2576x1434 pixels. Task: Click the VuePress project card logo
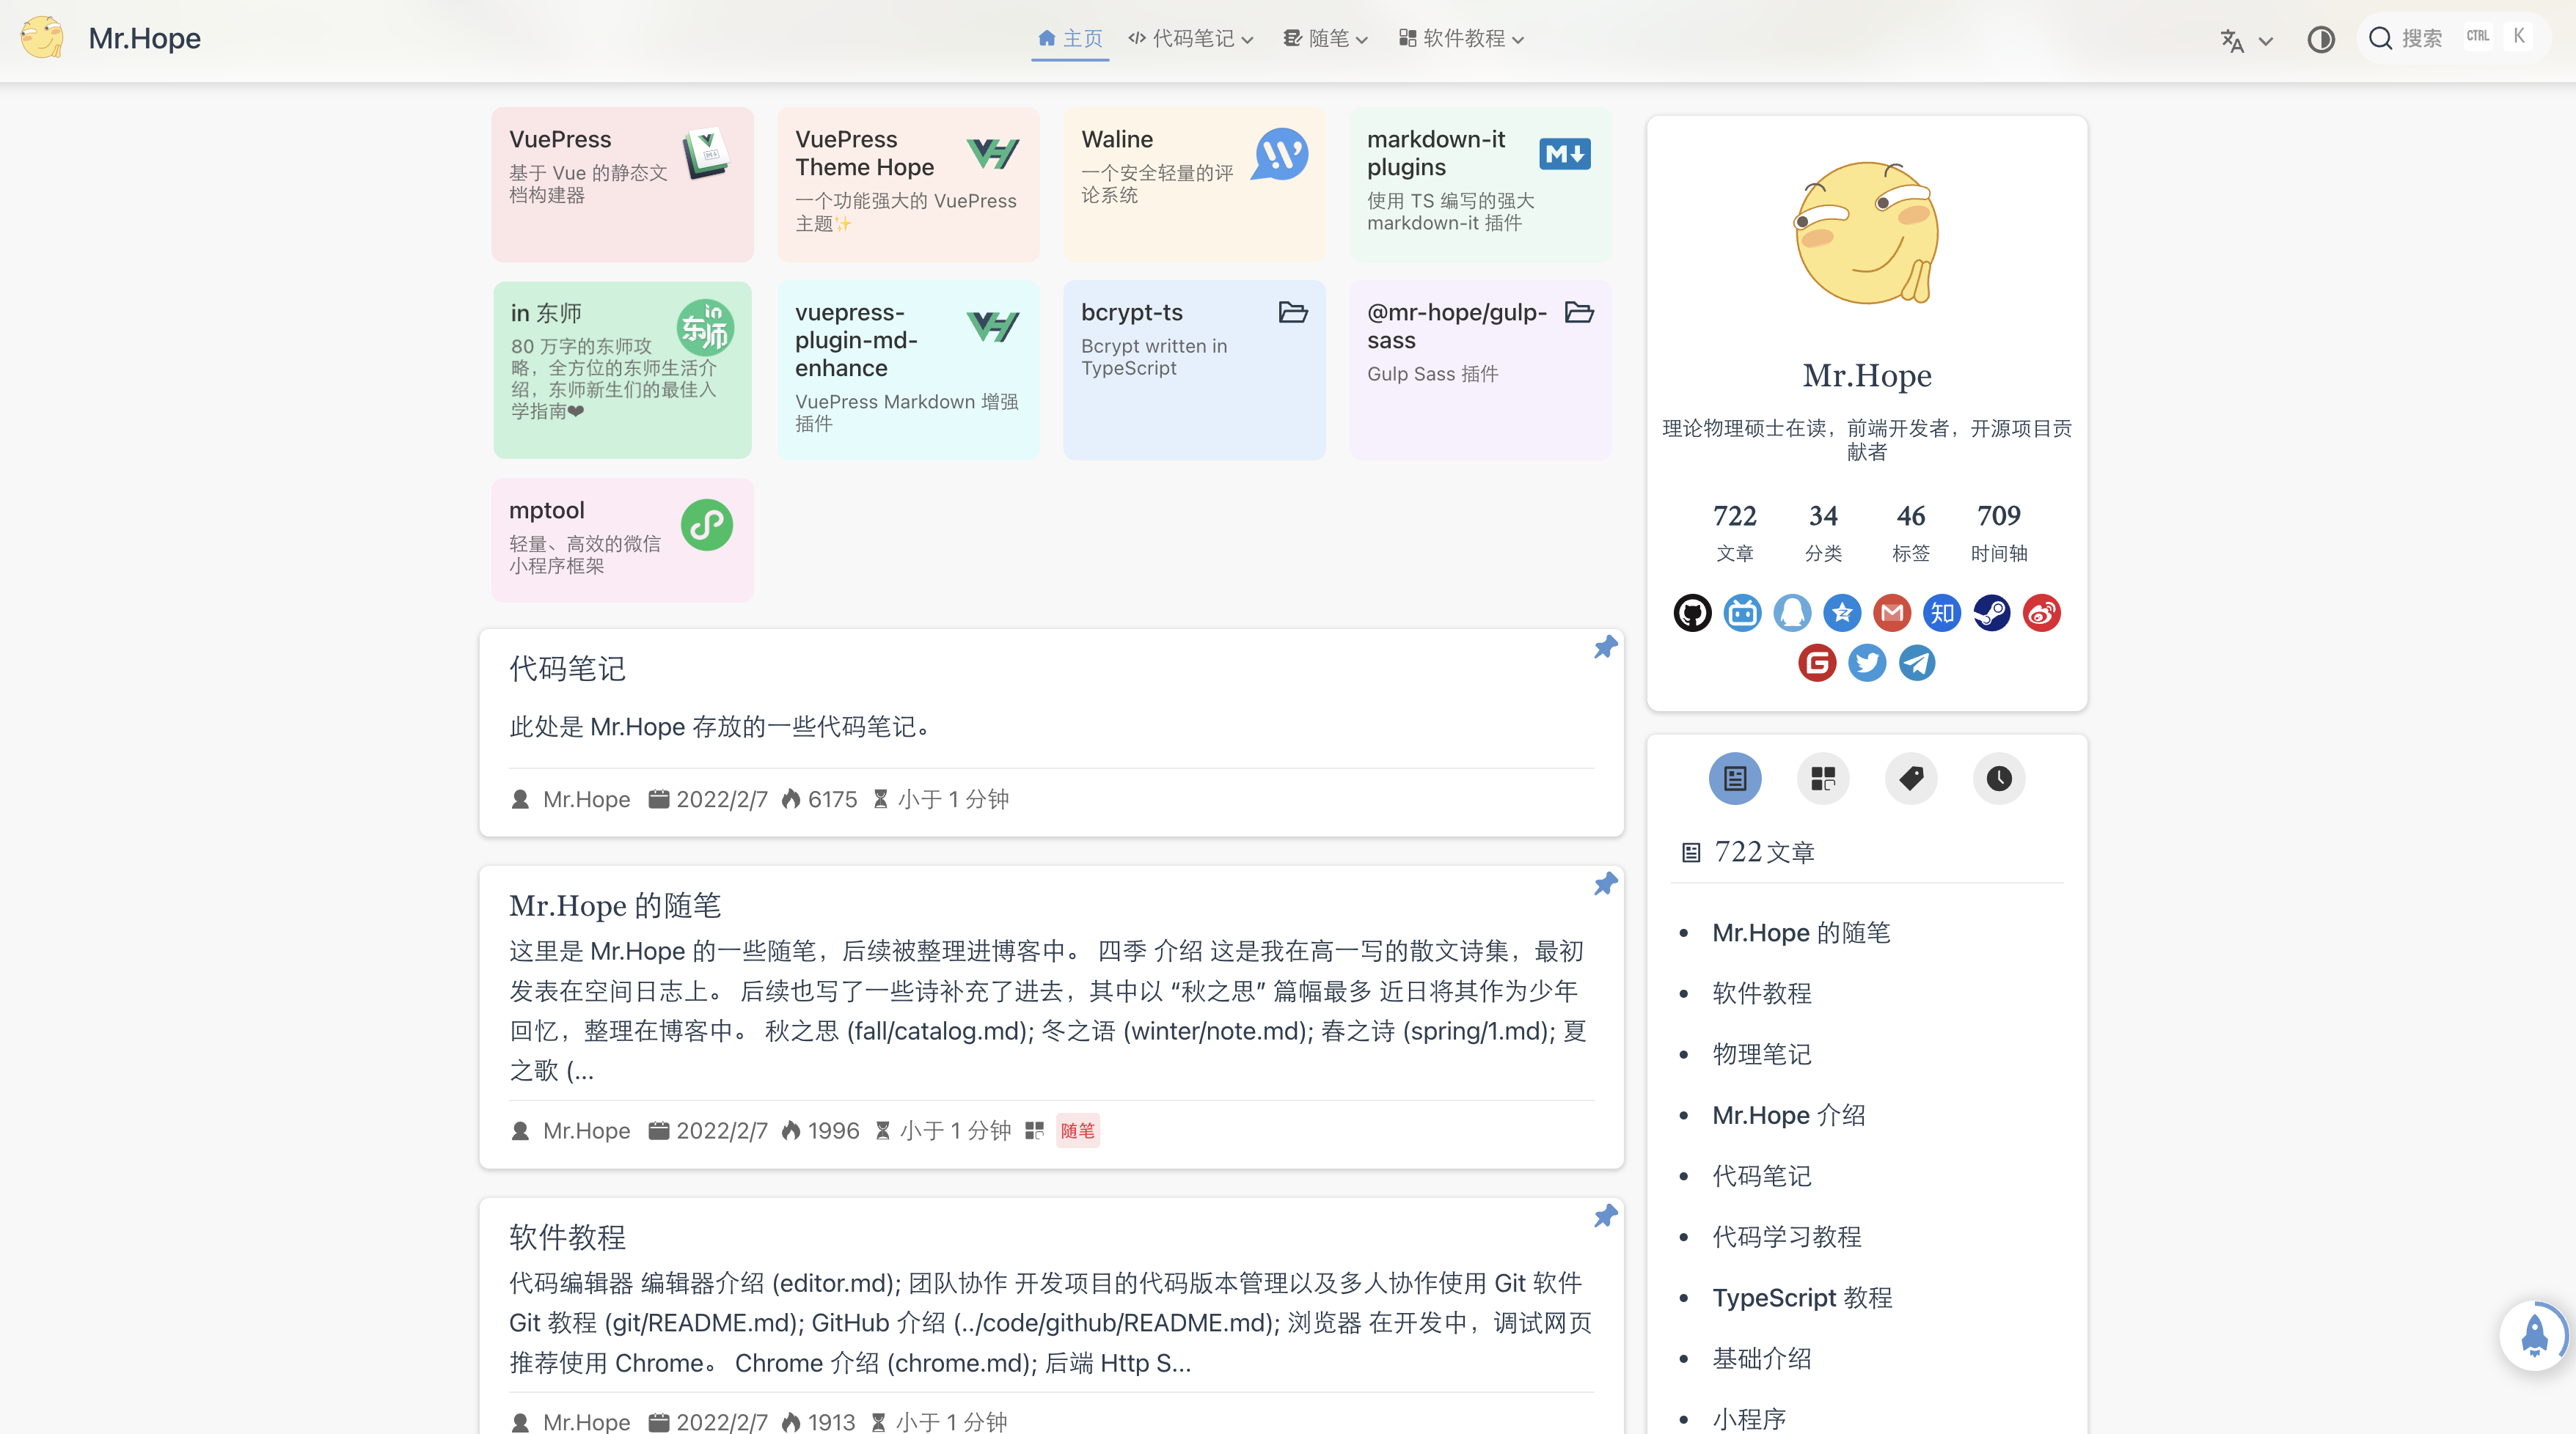pyautogui.click(x=706, y=154)
